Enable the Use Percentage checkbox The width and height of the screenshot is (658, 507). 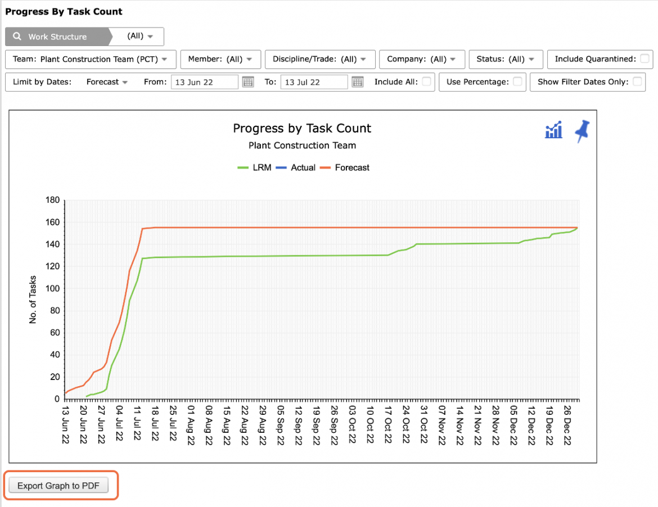[517, 82]
